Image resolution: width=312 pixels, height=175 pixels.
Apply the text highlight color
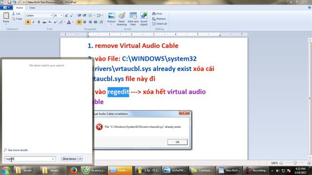(61, 22)
